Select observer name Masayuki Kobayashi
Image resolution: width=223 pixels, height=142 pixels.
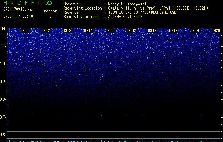127,4
